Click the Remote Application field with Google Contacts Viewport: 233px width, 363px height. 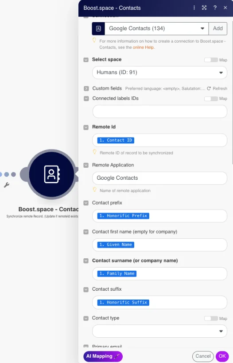(160, 178)
